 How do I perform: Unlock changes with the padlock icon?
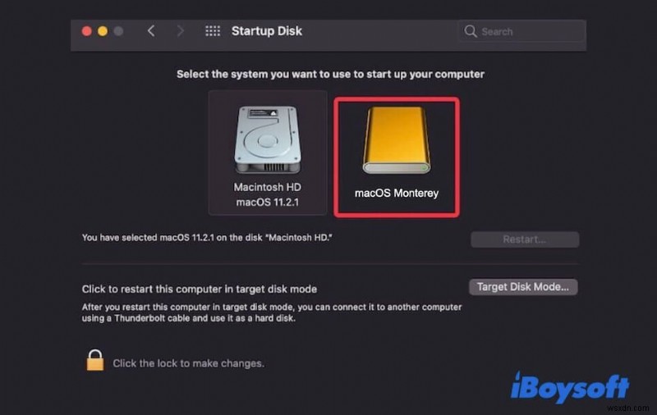click(x=95, y=361)
